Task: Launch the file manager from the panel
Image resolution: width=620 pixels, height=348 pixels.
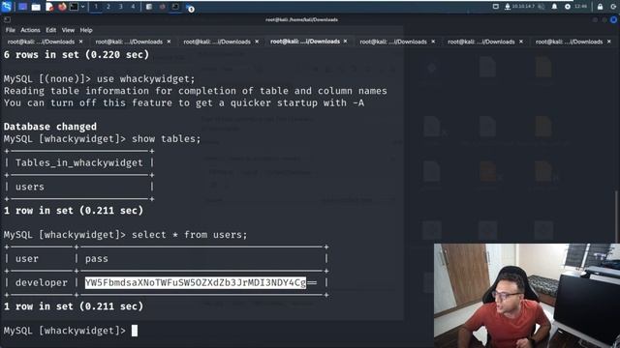Action: coord(36,7)
